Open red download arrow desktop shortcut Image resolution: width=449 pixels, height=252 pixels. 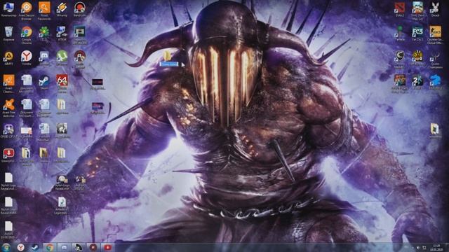pos(8,155)
